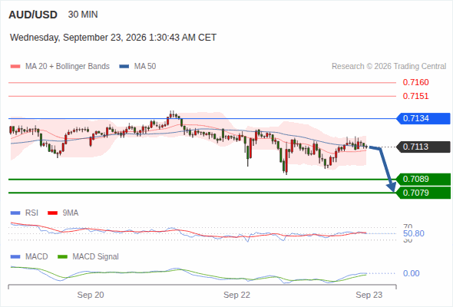Viewport: 453px width, 307px height.
Task: Click the 0.7151 resistance level label
Action: click(x=415, y=96)
